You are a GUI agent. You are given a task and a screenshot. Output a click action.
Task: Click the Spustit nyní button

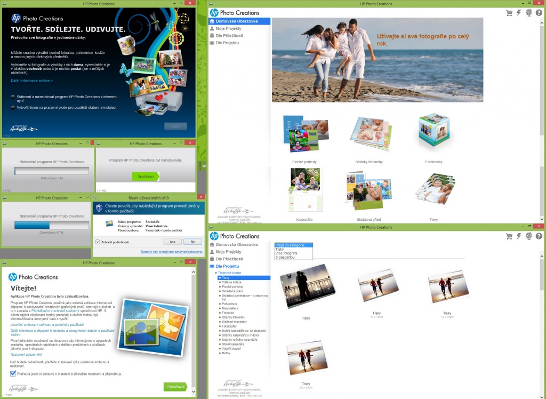pos(146,177)
